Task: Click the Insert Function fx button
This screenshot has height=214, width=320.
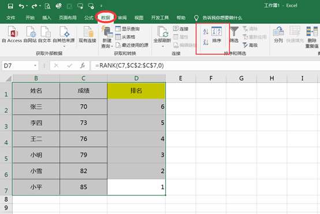Action: pyautogui.click(x=83, y=65)
